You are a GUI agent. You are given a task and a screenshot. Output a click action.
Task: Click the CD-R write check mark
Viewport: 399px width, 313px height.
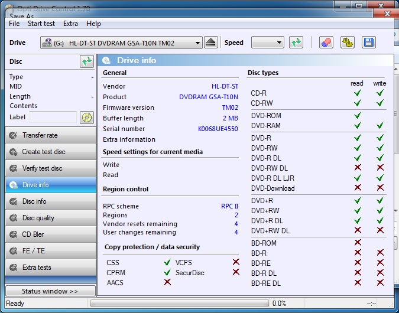click(380, 93)
